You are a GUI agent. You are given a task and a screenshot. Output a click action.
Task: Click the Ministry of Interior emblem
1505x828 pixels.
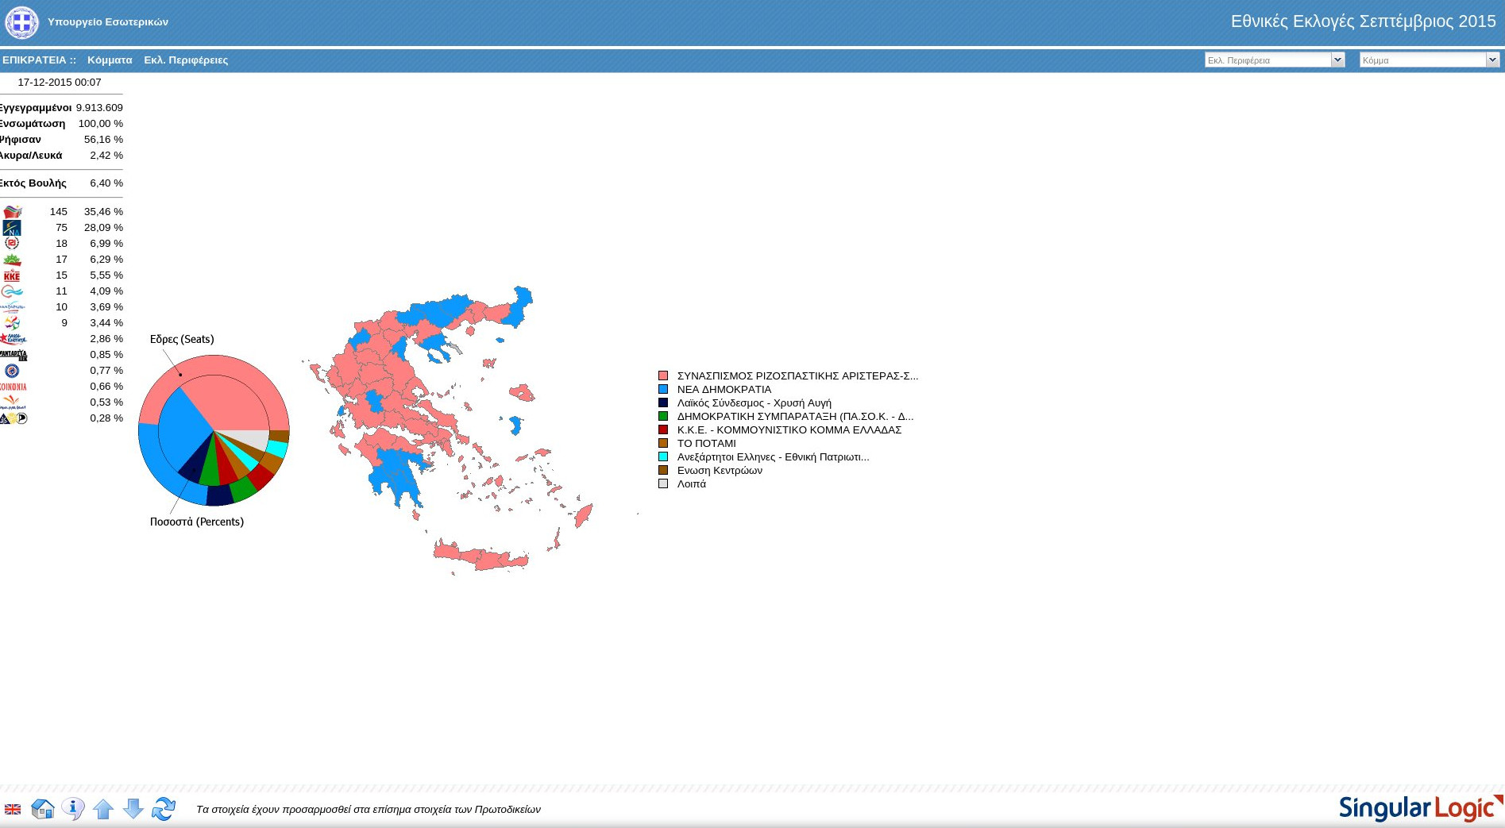pyautogui.click(x=21, y=22)
